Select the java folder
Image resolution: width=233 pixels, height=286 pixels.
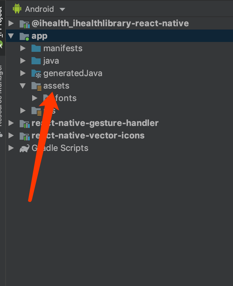(51, 61)
